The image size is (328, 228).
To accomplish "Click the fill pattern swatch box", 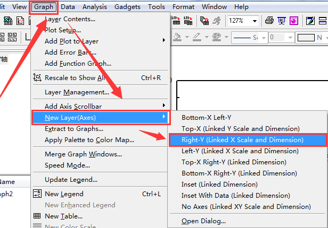I will pyautogui.click(x=306, y=38).
